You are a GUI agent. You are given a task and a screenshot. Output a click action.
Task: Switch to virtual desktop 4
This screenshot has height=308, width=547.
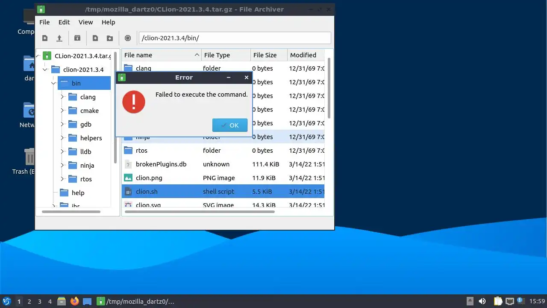[x=50, y=302]
